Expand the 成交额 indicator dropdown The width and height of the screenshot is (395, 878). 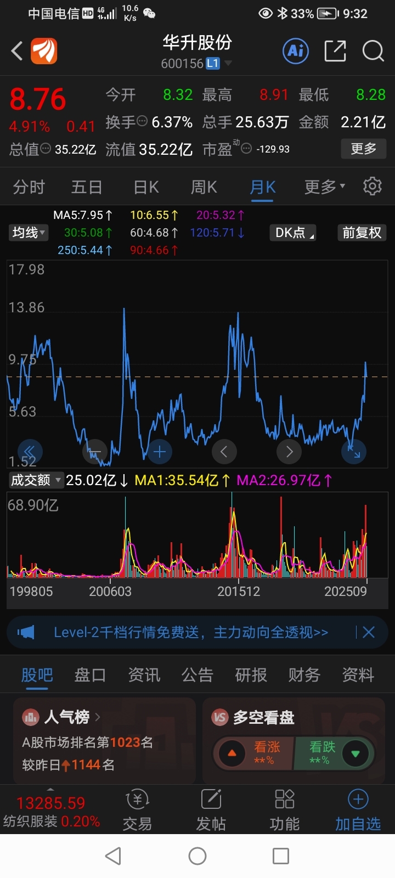(36, 480)
